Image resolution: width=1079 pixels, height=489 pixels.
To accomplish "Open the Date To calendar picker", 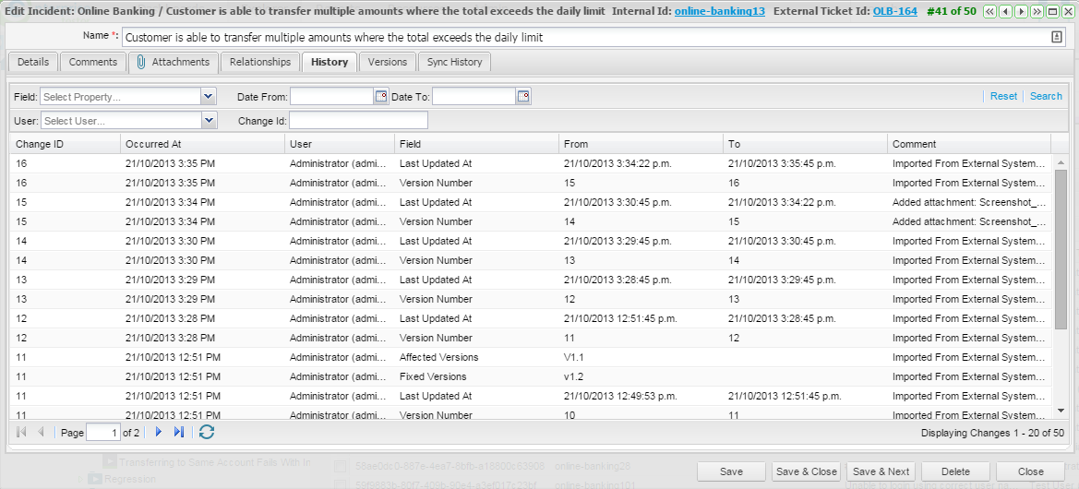I will point(523,96).
